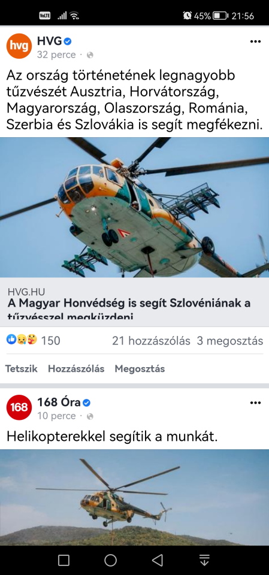Screen dimensions: 269x575
Task: View the 3 megosztás shares
Action: (230, 341)
